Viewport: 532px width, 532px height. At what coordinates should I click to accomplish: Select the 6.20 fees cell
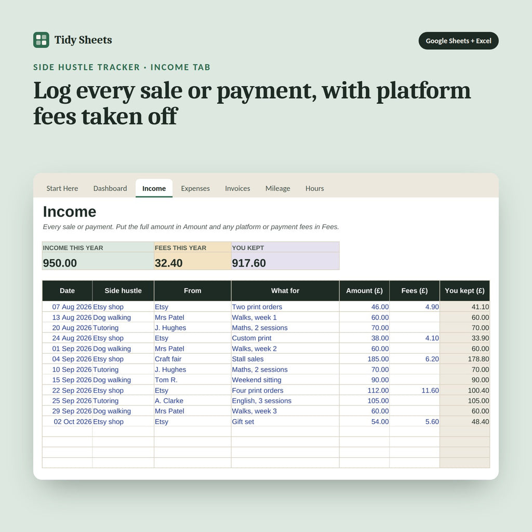click(414, 359)
